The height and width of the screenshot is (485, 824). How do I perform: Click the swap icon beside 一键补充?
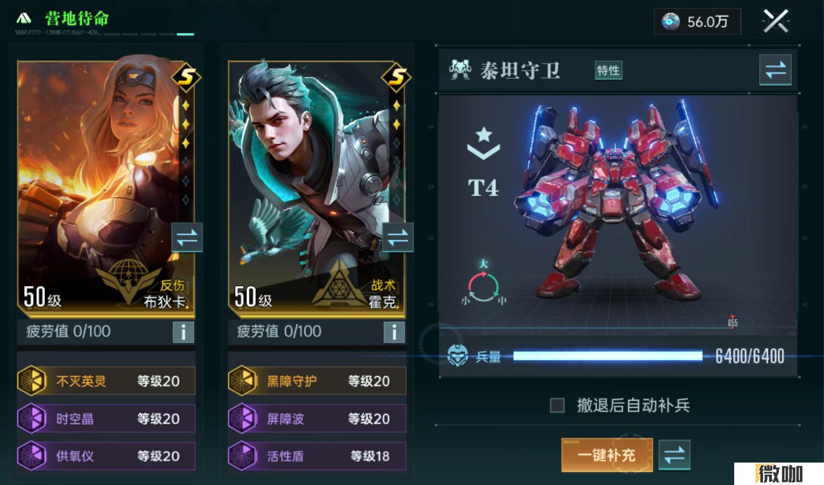click(674, 455)
